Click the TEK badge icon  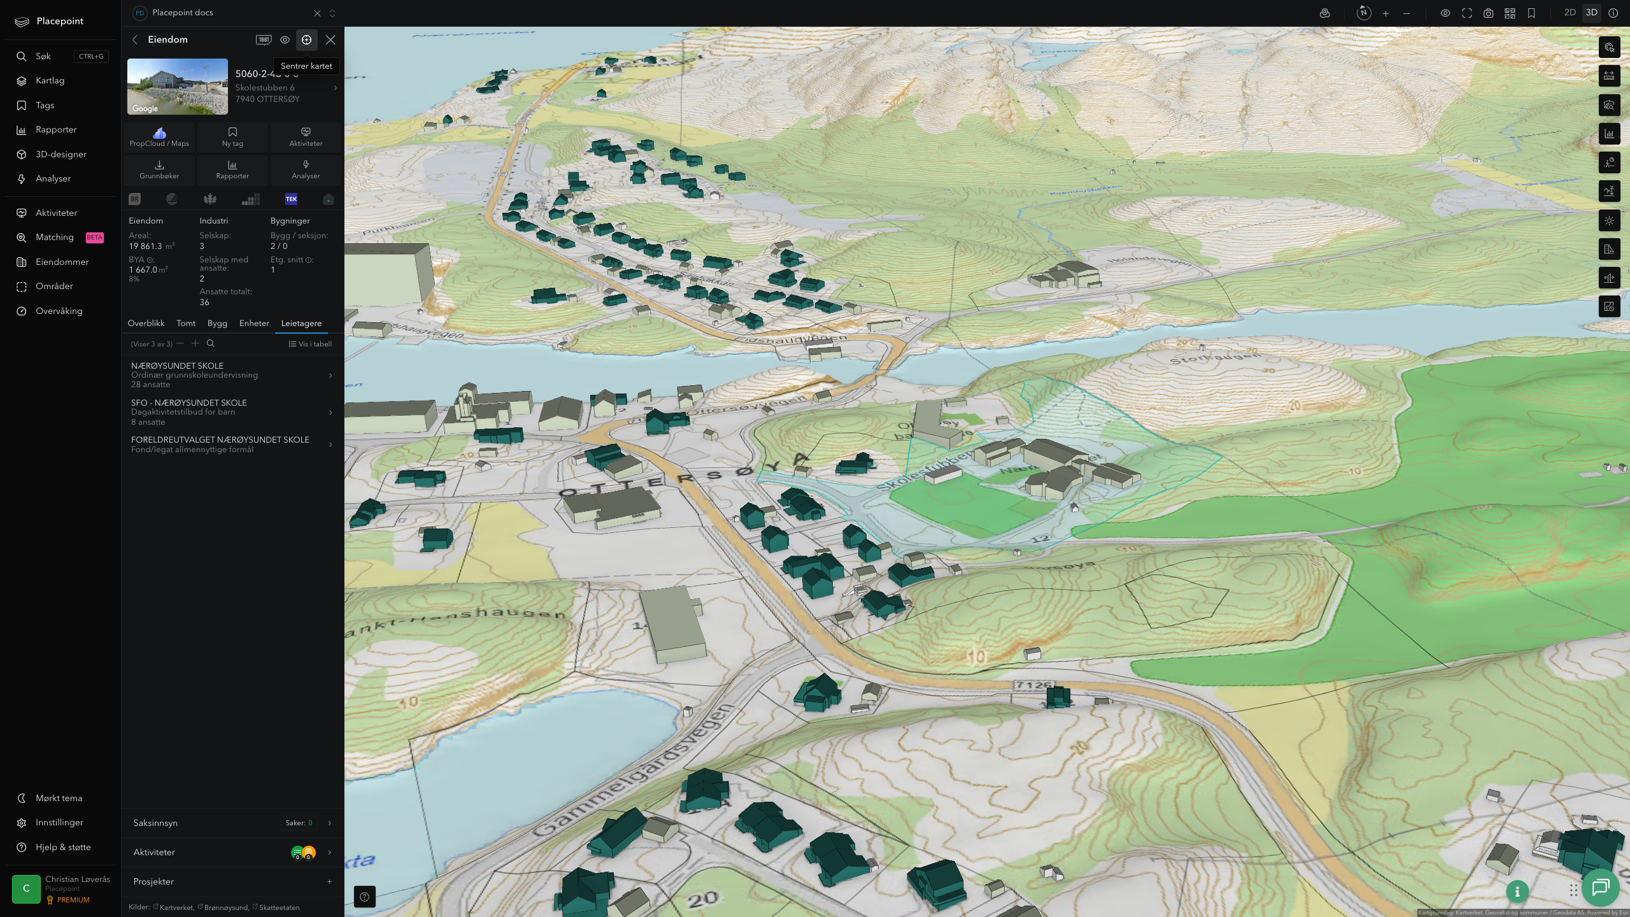coord(291,199)
